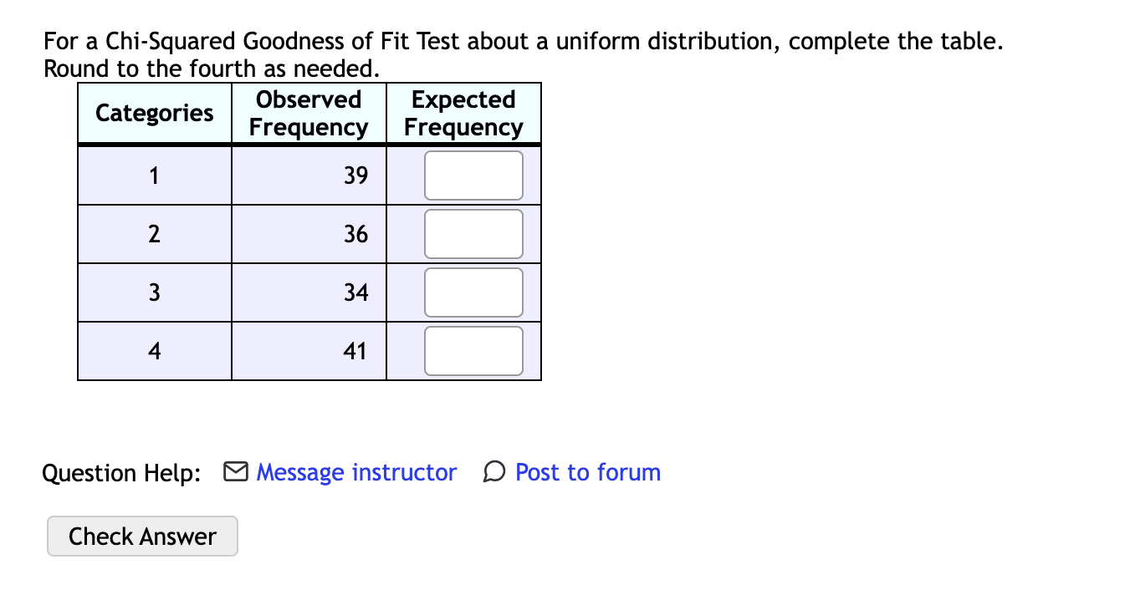
Task: Click the Expected Frequency input for category 3
Action: pos(473,292)
